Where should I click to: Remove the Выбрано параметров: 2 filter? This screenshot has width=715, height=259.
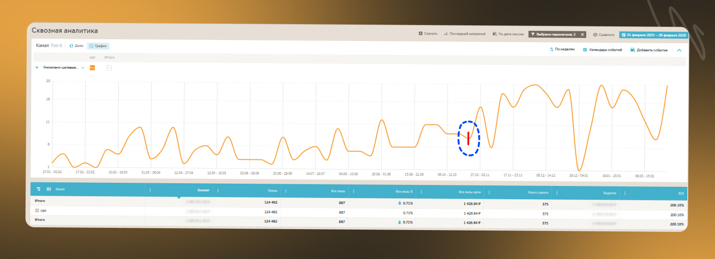[x=582, y=34]
